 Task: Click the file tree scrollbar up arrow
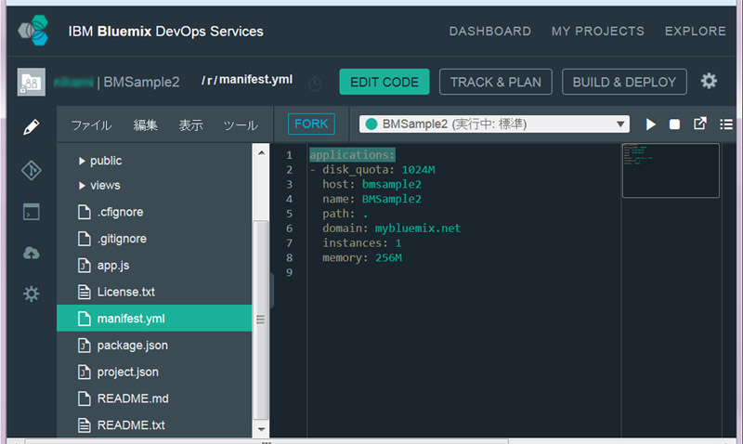pos(262,152)
